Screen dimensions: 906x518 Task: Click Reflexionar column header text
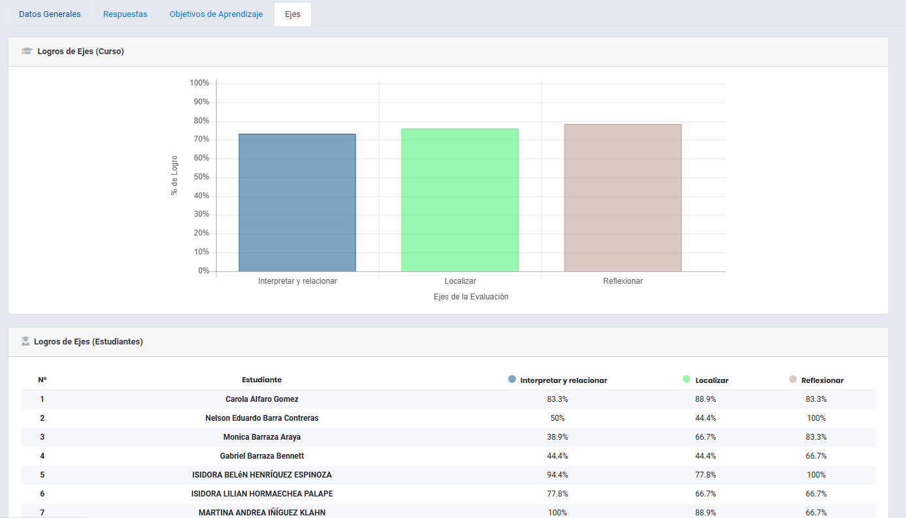822,380
